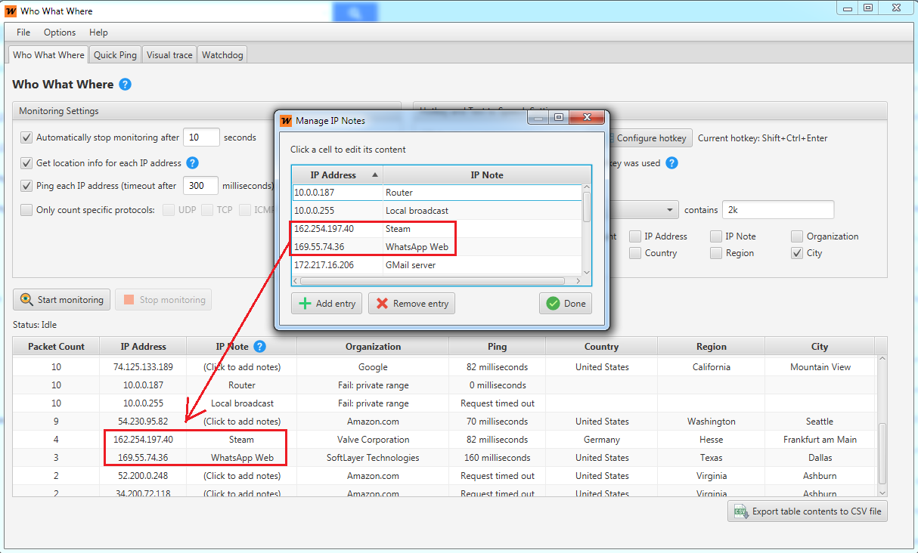Check the IP Note search filter checkbox
The height and width of the screenshot is (553, 918).
(716, 236)
